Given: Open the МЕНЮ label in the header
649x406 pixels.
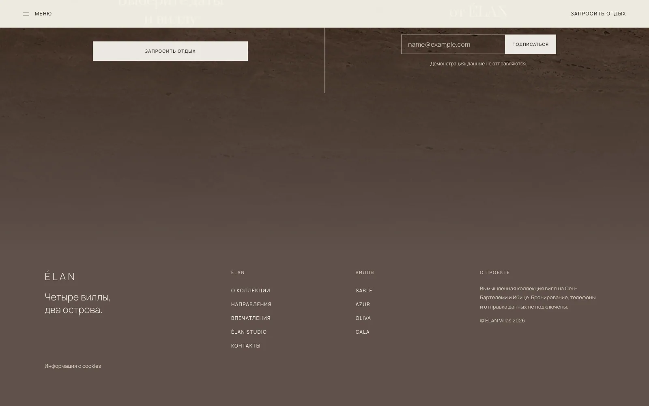Looking at the screenshot, I should click(43, 14).
